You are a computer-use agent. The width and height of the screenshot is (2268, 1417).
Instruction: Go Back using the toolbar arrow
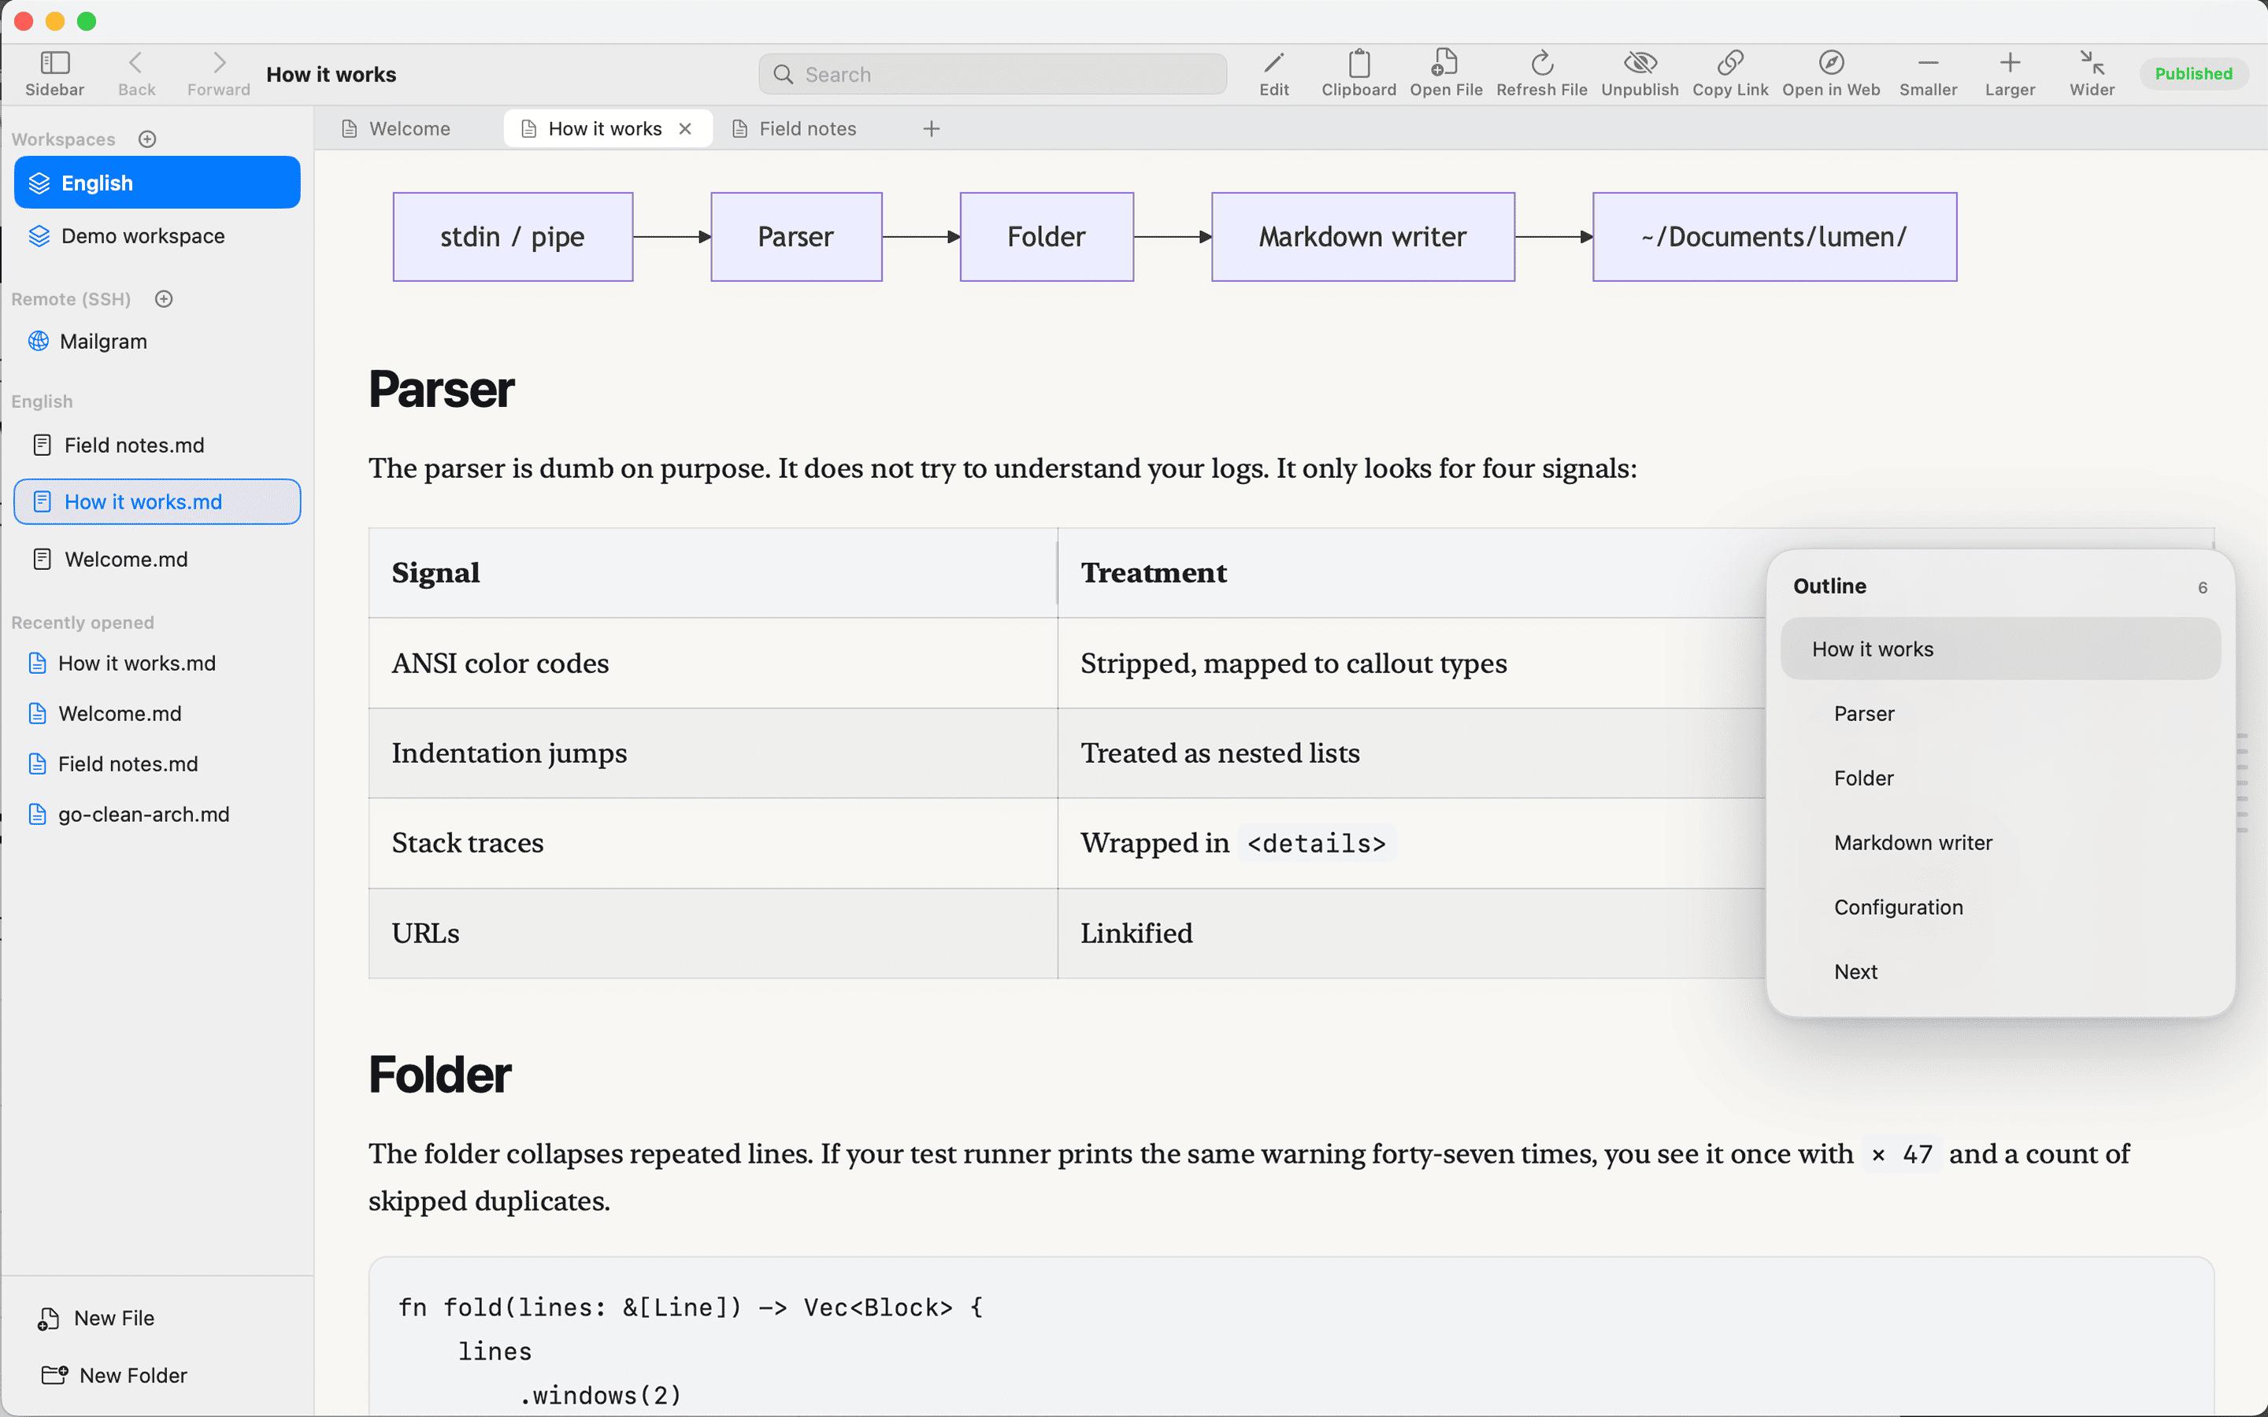click(x=136, y=73)
